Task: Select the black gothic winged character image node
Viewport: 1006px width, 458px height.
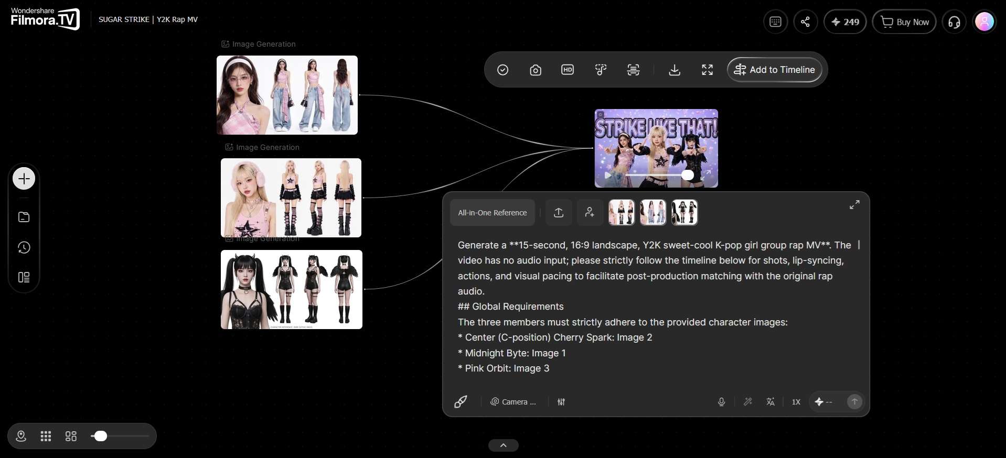Action: (292, 290)
